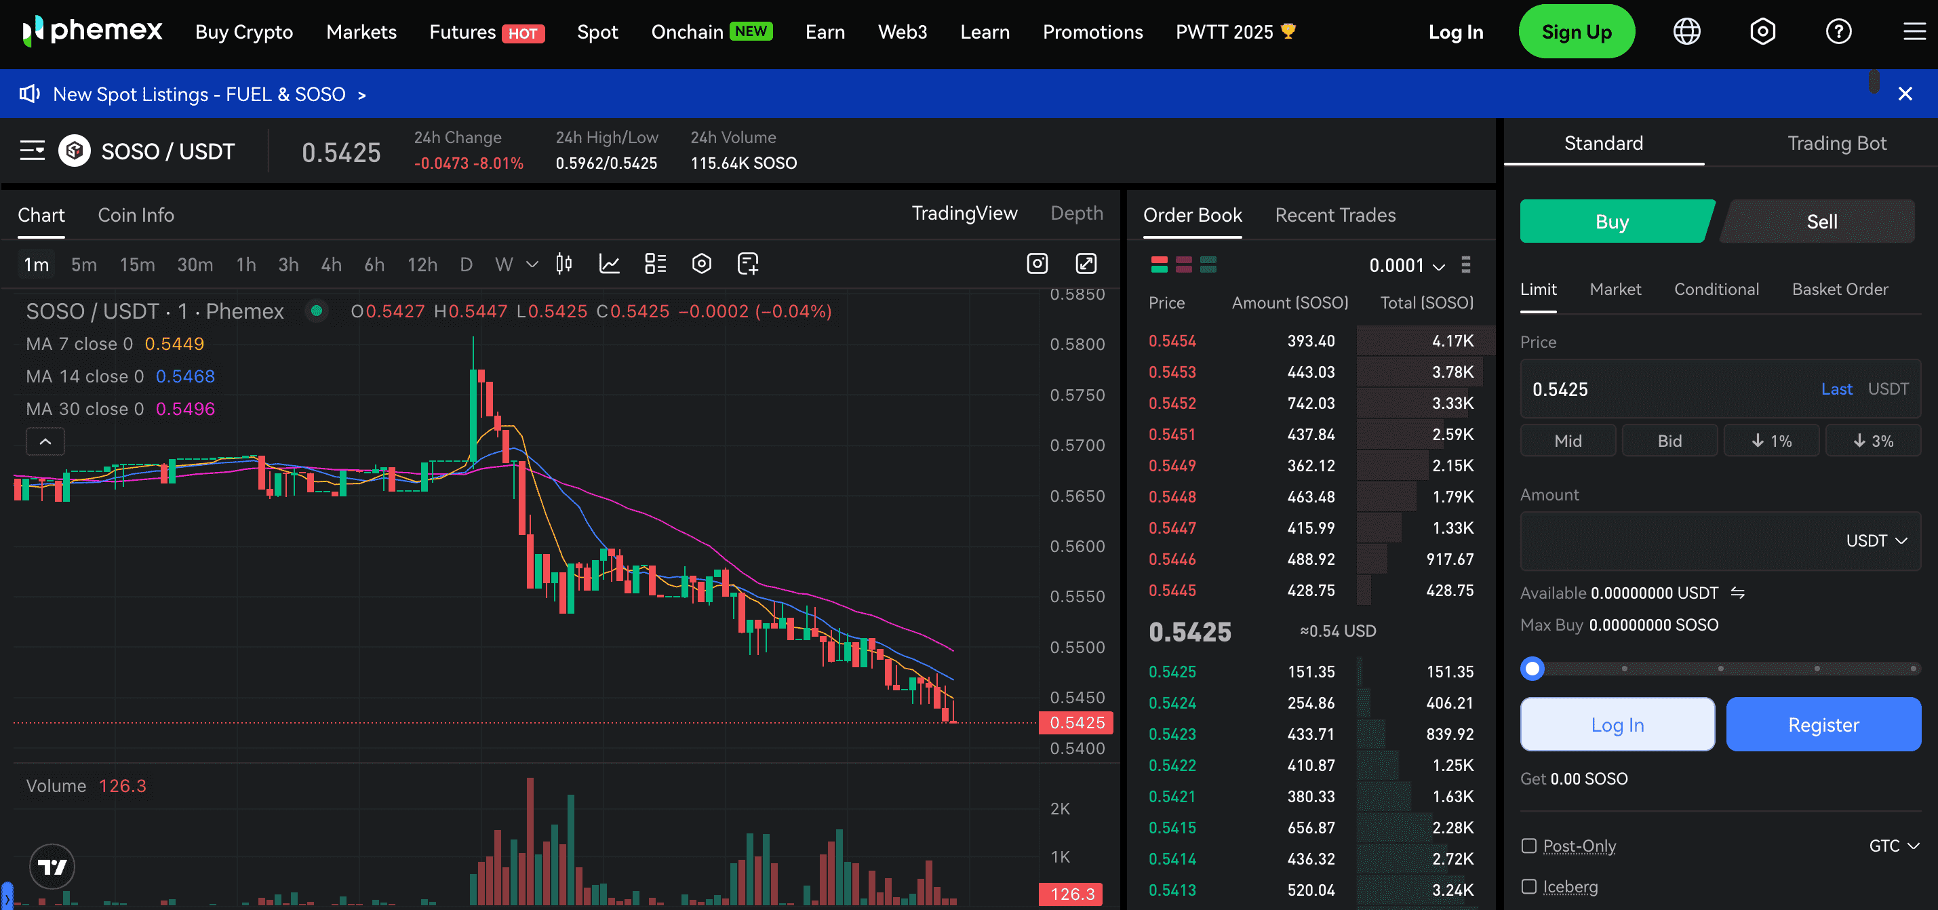The height and width of the screenshot is (910, 1938).
Task: Select the Market order type
Action: point(1615,289)
